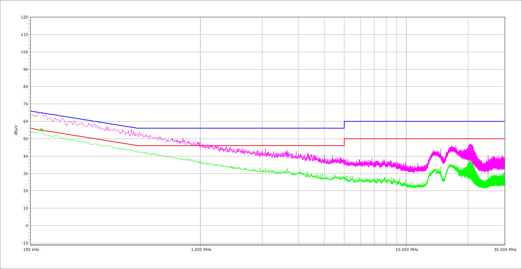Click the 30.000 MHz x-axis label

pos(505,250)
